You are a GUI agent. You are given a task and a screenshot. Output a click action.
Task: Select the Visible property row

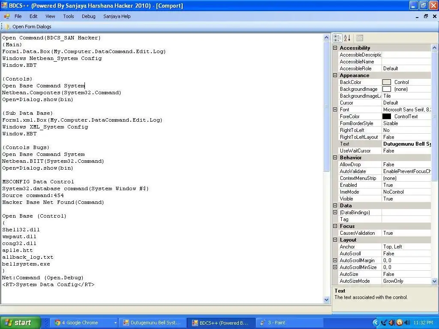coord(385,199)
